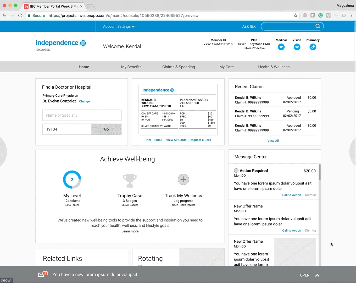Open the Chrome three-dot menu
This screenshot has width=356, height=283.
tap(352, 15)
